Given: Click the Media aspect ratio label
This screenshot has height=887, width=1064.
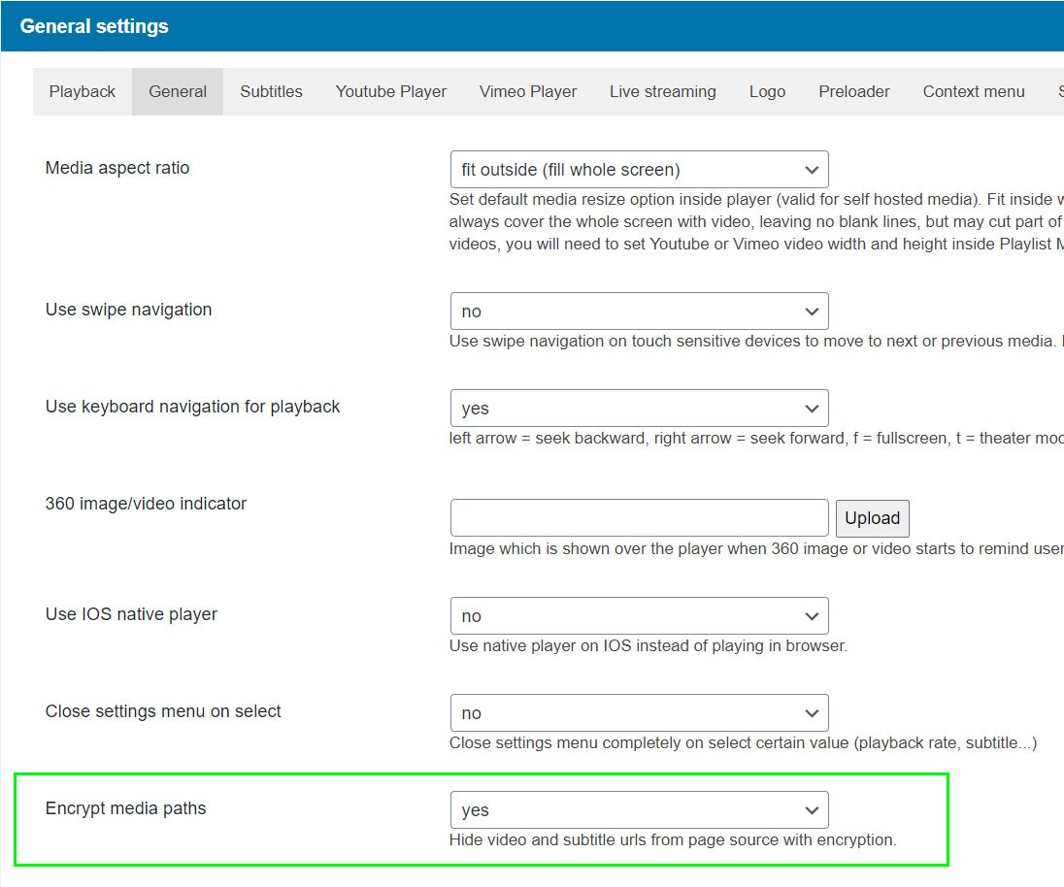Looking at the screenshot, I should (x=117, y=168).
